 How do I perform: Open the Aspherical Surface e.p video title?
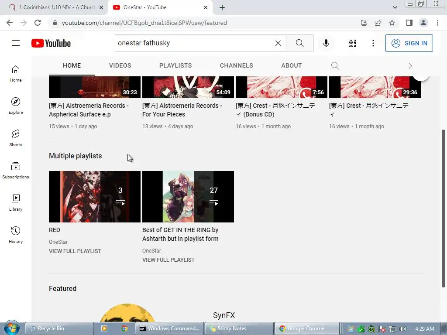(x=89, y=110)
